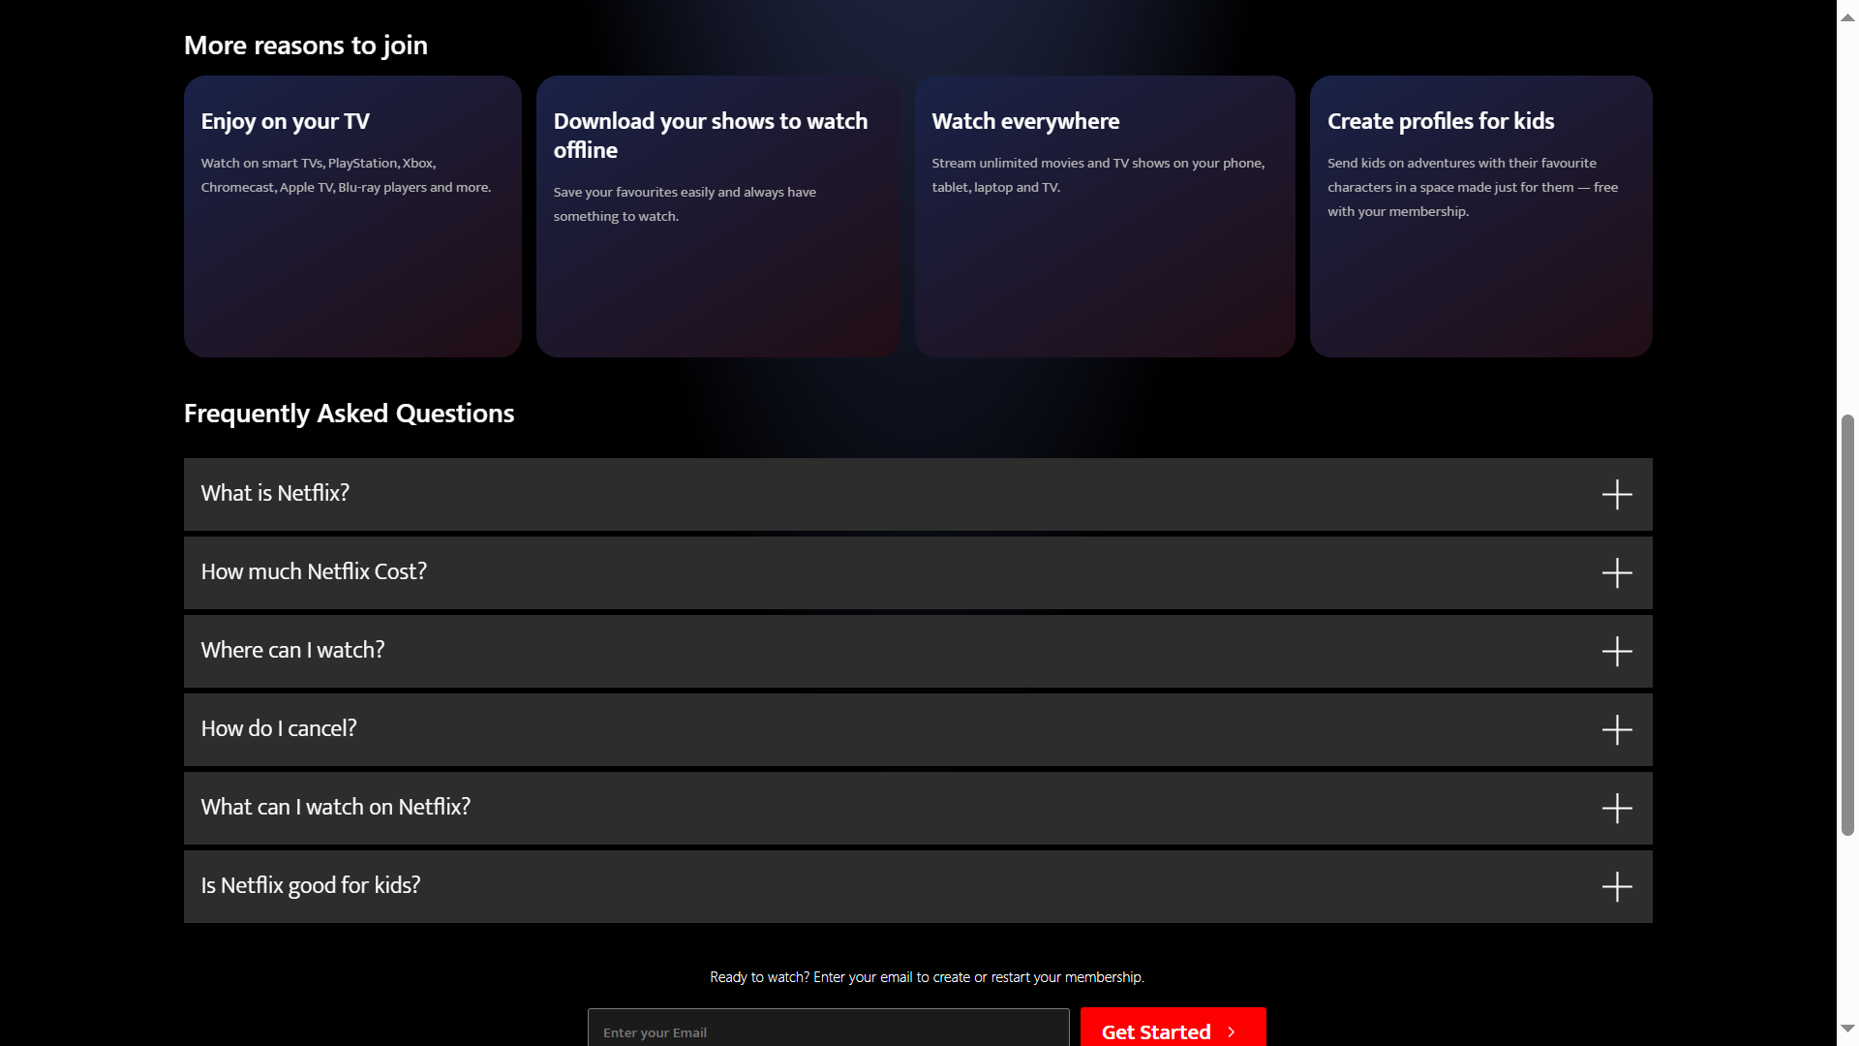This screenshot has height=1046, width=1859.
Task: Click plus icon for What can I watch on Netflix
Action: coord(1616,808)
